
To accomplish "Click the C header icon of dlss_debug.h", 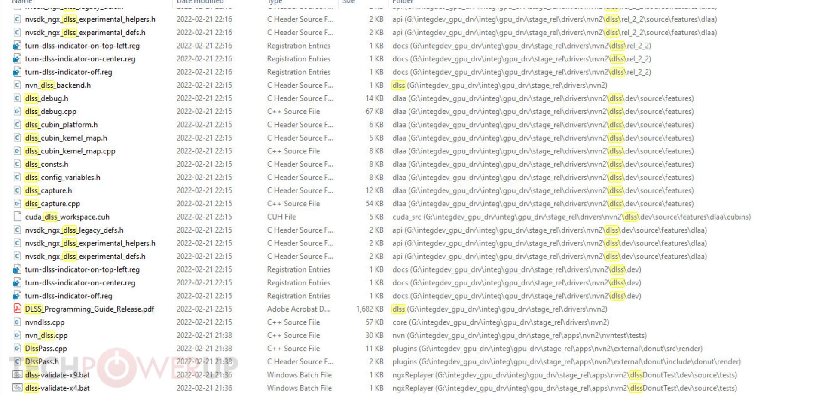I will 17,98.
